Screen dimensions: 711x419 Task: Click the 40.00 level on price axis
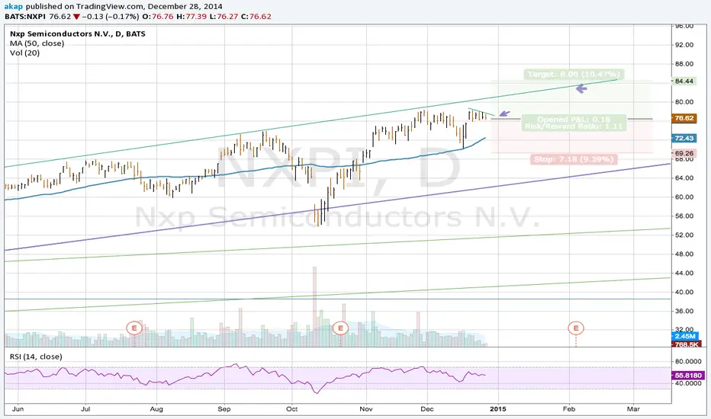coord(684,293)
